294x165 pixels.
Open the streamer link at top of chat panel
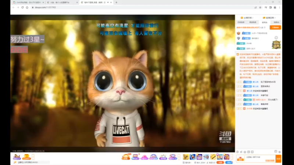[247, 18]
